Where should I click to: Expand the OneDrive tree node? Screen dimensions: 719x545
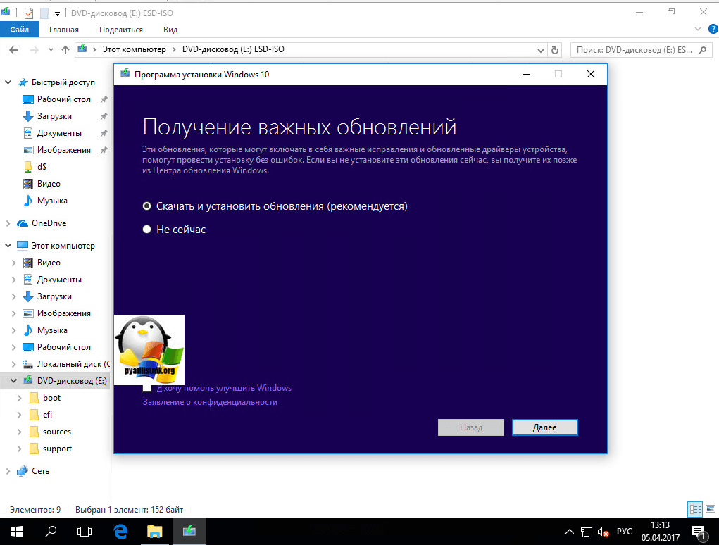(8, 223)
